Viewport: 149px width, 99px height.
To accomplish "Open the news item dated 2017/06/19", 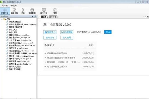I will click(61, 58).
